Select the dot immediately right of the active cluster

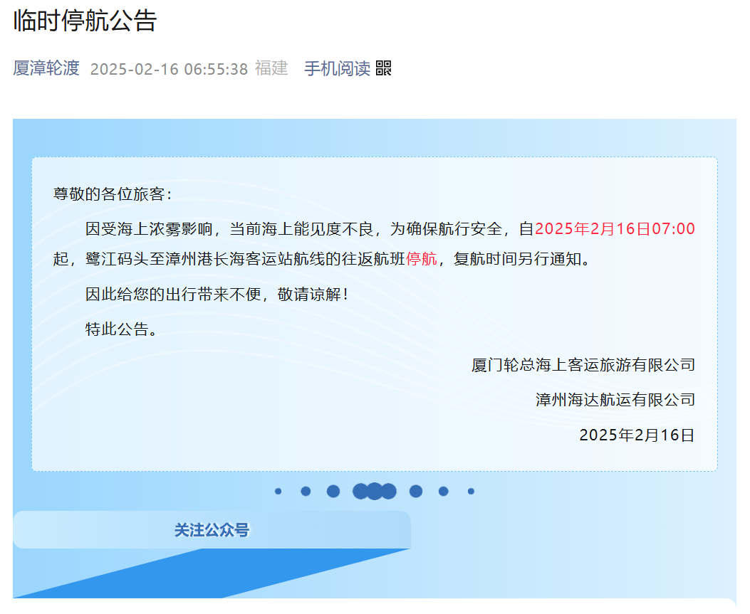click(415, 491)
